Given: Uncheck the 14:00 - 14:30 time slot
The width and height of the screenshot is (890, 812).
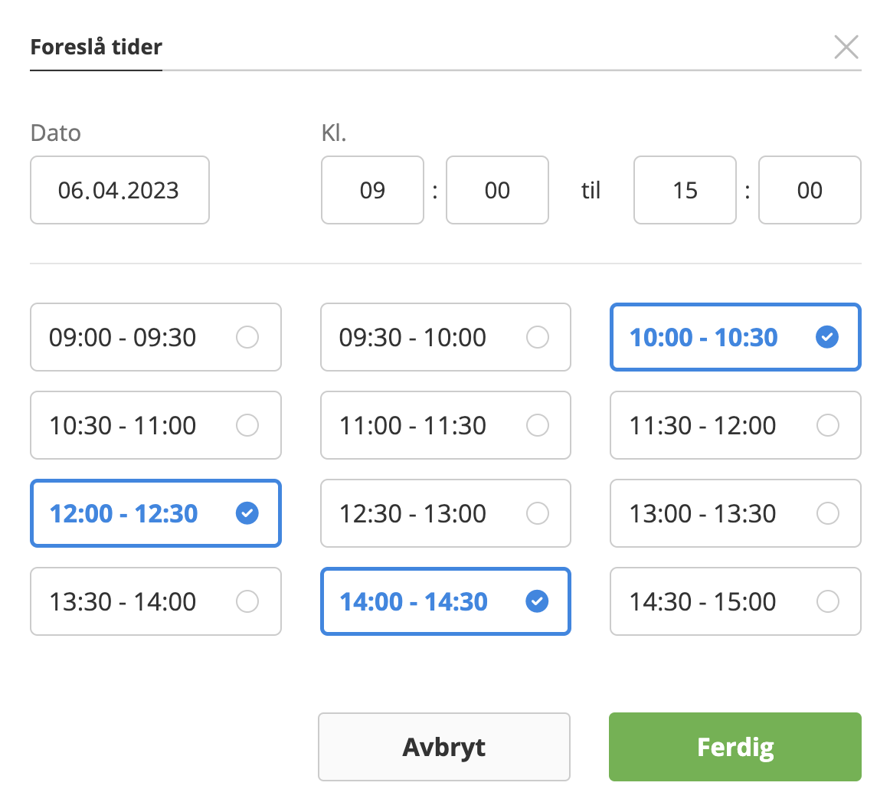Looking at the screenshot, I should tap(445, 601).
